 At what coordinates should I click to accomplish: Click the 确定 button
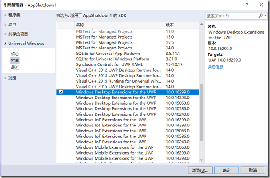(x=226, y=170)
